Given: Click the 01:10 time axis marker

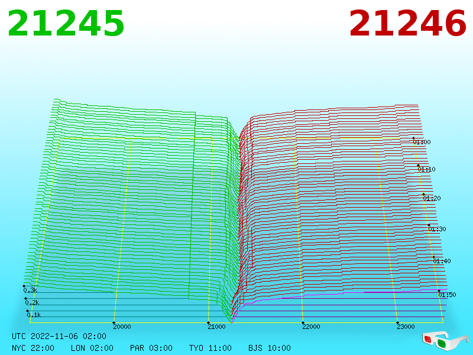Looking at the screenshot, I should point(426,169).
